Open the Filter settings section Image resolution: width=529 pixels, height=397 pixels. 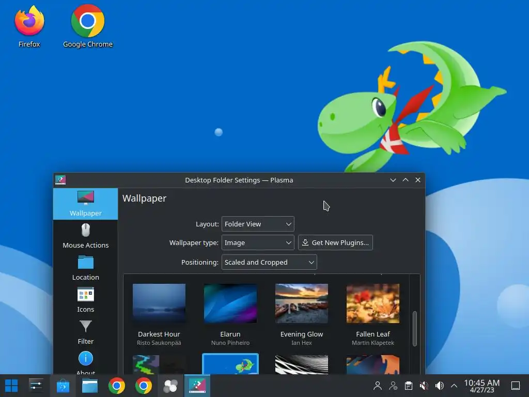[85, 332]
